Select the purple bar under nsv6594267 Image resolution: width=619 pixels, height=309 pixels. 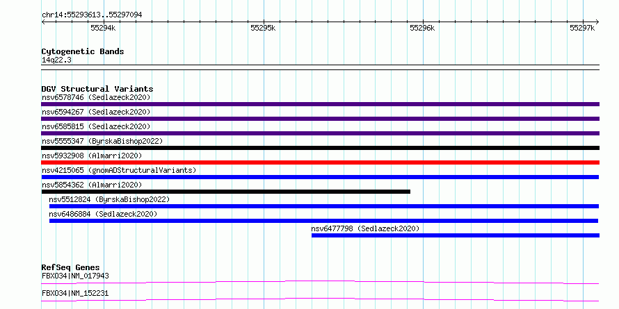click(320, 119)
